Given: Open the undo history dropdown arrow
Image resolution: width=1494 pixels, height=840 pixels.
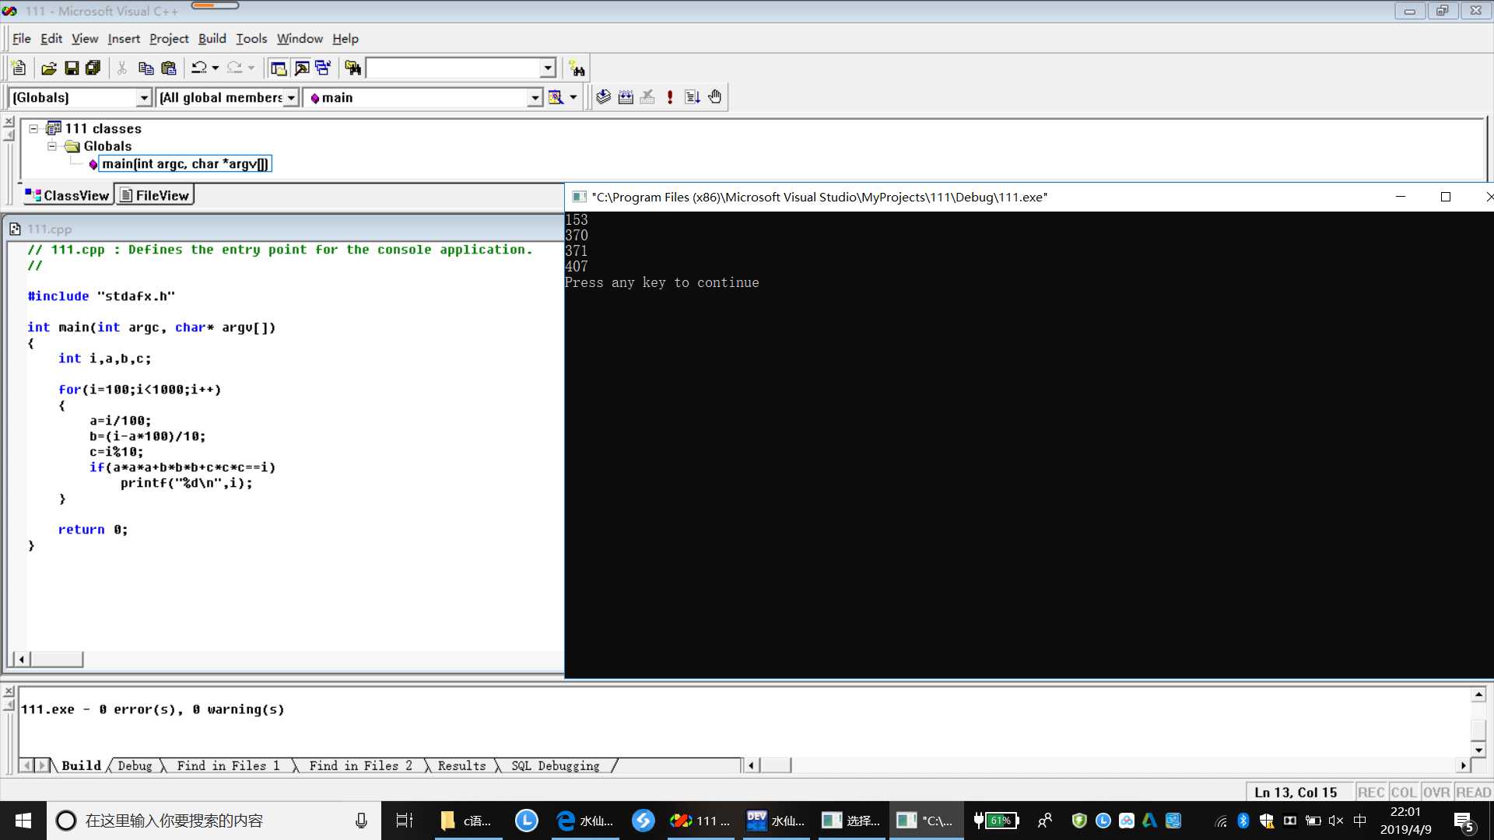Looking at the screenshot, I should [216, 68].
